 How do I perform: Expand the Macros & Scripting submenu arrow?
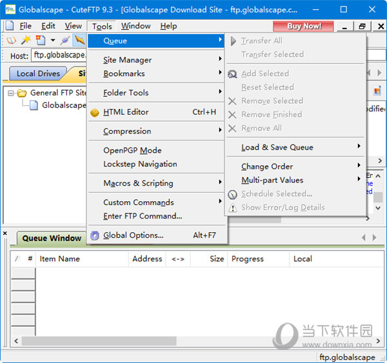click(x=220, y=182)
